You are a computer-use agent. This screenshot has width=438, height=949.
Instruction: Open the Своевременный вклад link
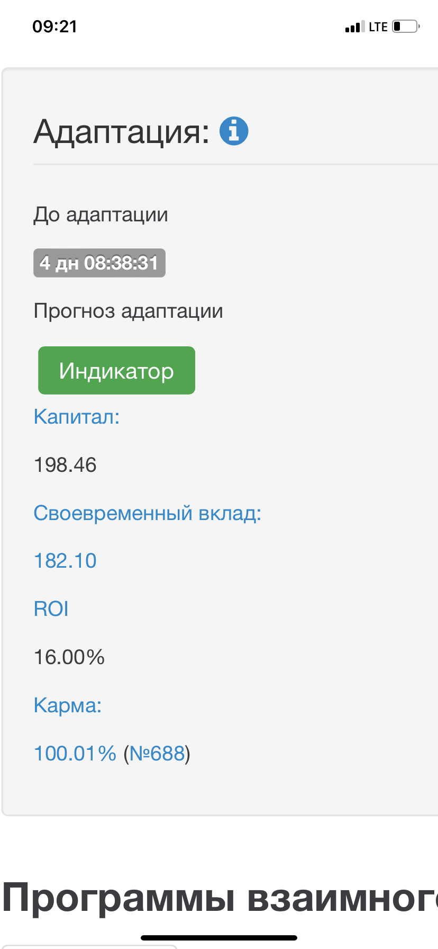147,513
